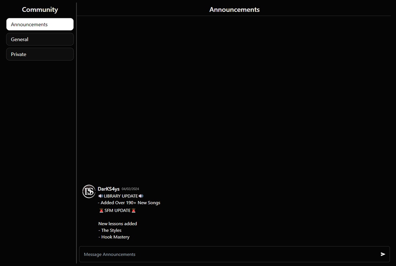Click the LIBRARY UPDATE message text

(121, 196)
